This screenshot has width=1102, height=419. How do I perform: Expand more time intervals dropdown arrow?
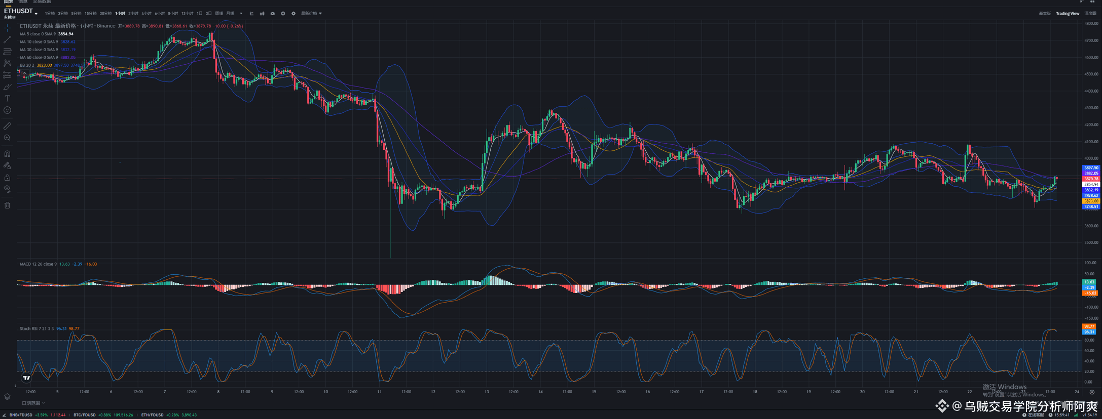point(241,14)
